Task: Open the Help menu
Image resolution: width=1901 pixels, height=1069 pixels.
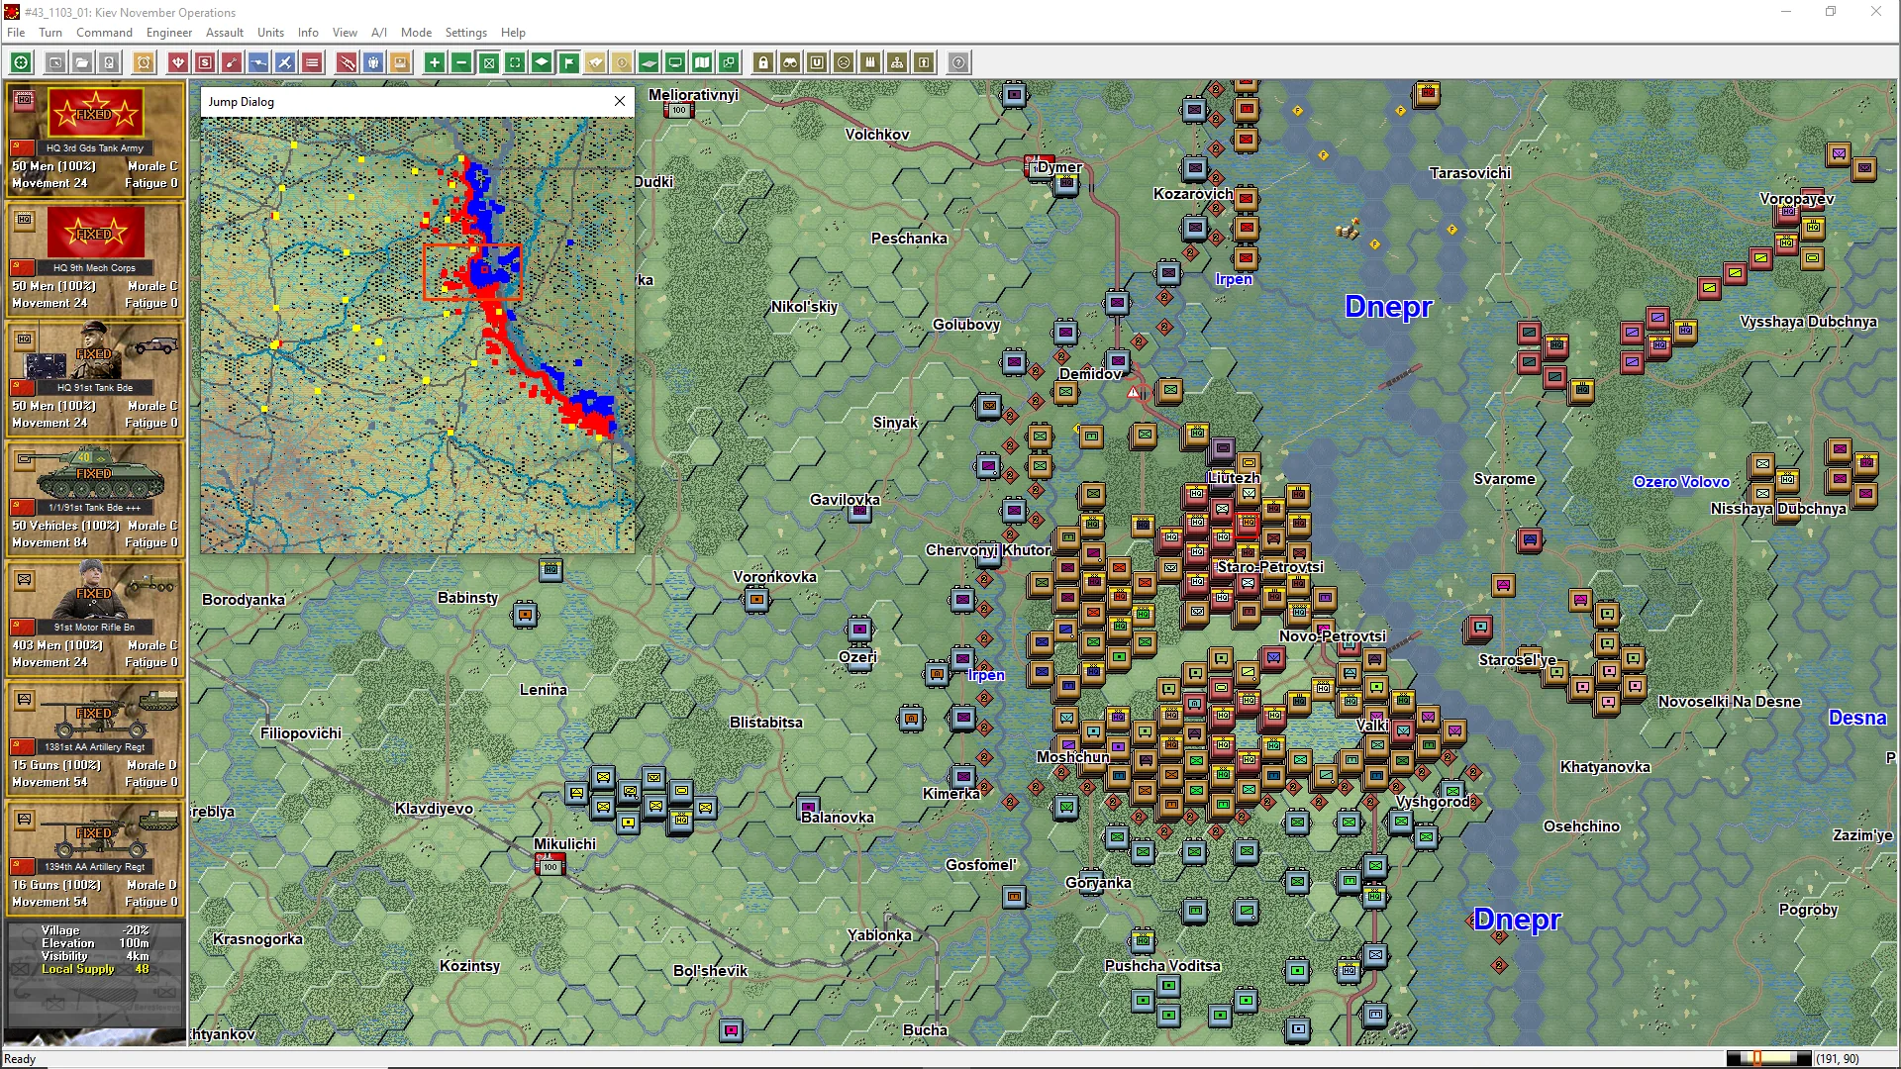Action: [x=513, y=33]
